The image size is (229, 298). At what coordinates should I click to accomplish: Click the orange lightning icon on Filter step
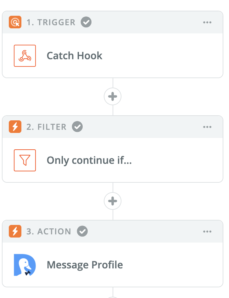point(15,127)
